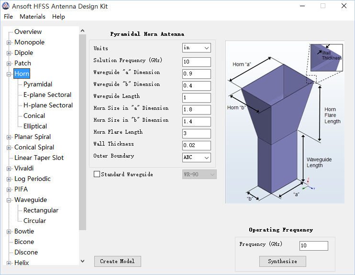Image resolution: width=355 pixels, height=275 pixels.
Task: Enable Standard Waveguide checkbox
Action: 97,174
